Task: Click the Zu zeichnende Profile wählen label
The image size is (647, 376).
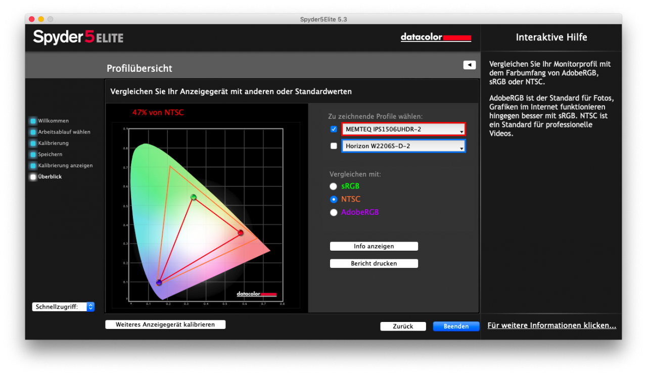Action: point(375,116)
